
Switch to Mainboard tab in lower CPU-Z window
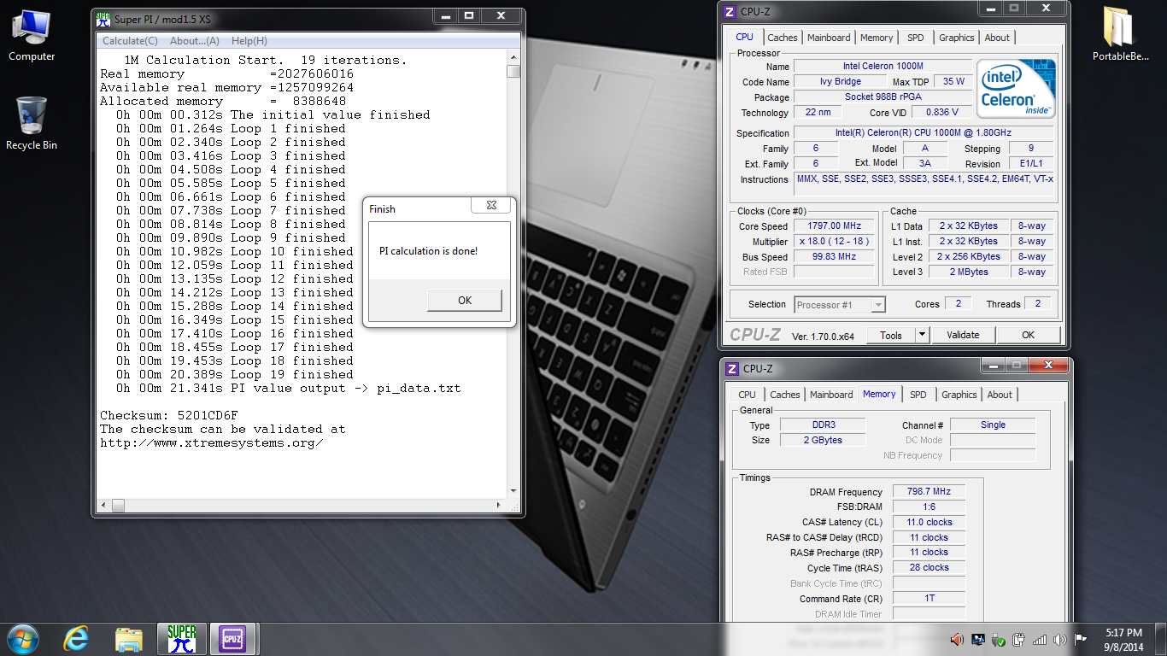coord(831,395)
